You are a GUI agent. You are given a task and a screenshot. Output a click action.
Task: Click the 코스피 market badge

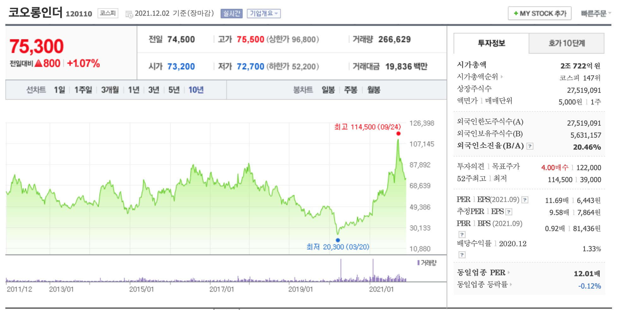pos(108,13)
